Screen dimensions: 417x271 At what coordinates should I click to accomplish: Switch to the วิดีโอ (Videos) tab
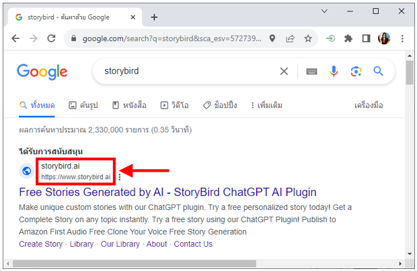pyautogui.click(x=174, y=105)
